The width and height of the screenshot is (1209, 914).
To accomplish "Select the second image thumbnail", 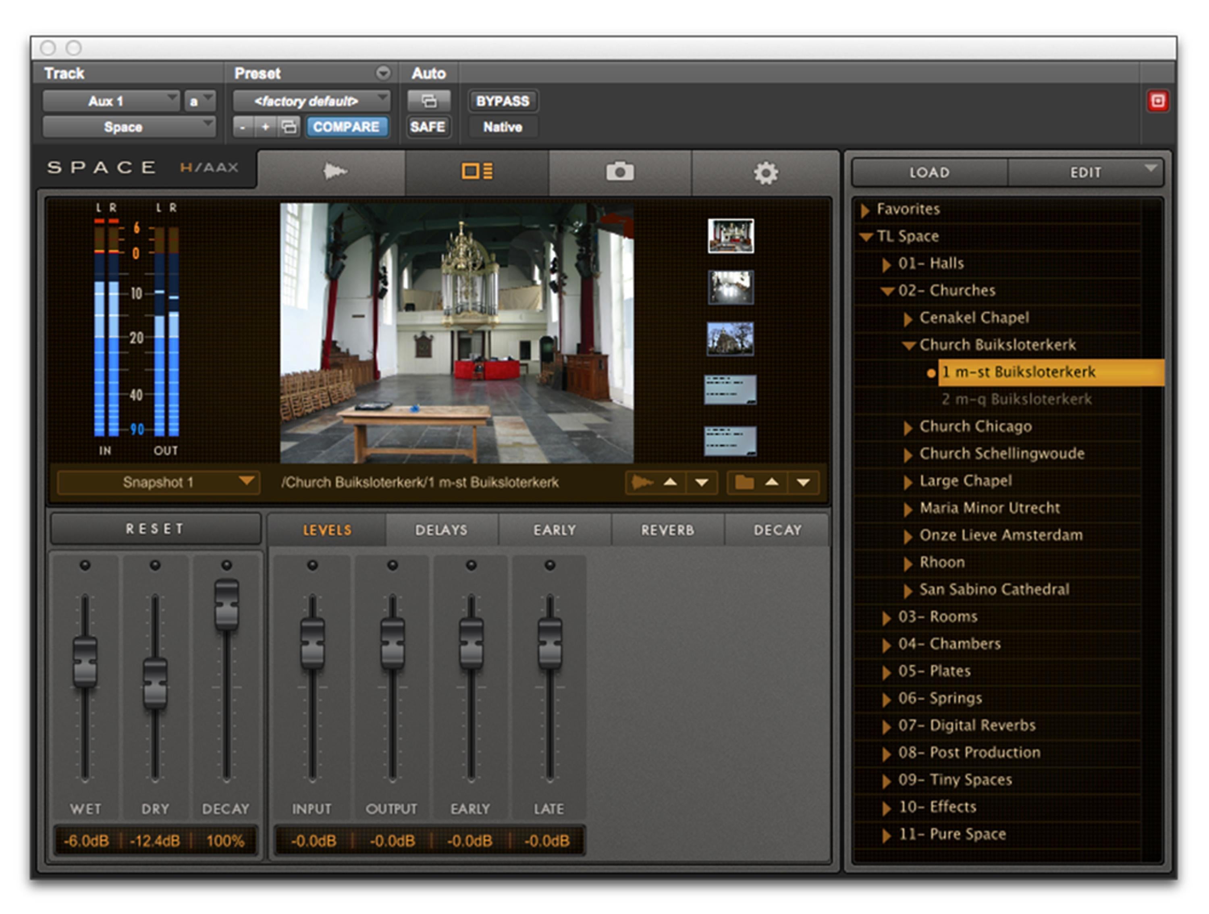I will click(731, 287).
